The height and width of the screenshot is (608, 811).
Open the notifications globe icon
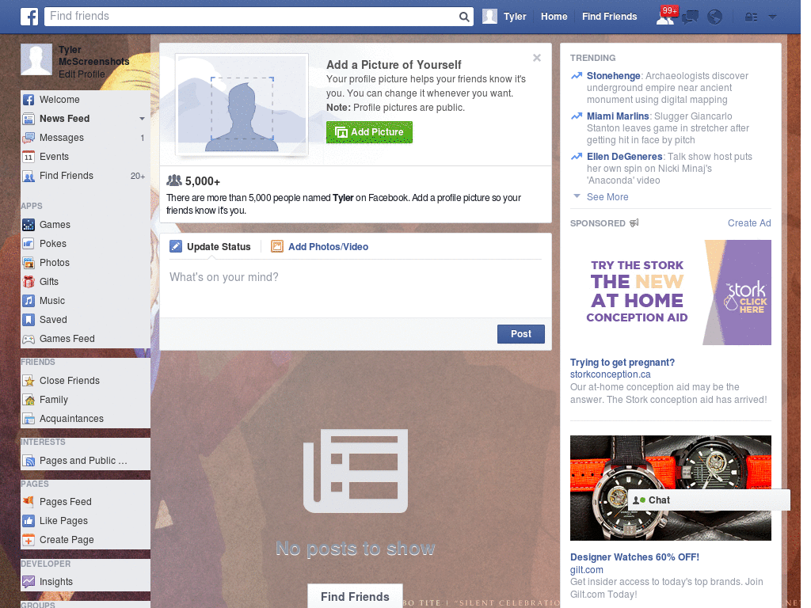tap(714, 17)
